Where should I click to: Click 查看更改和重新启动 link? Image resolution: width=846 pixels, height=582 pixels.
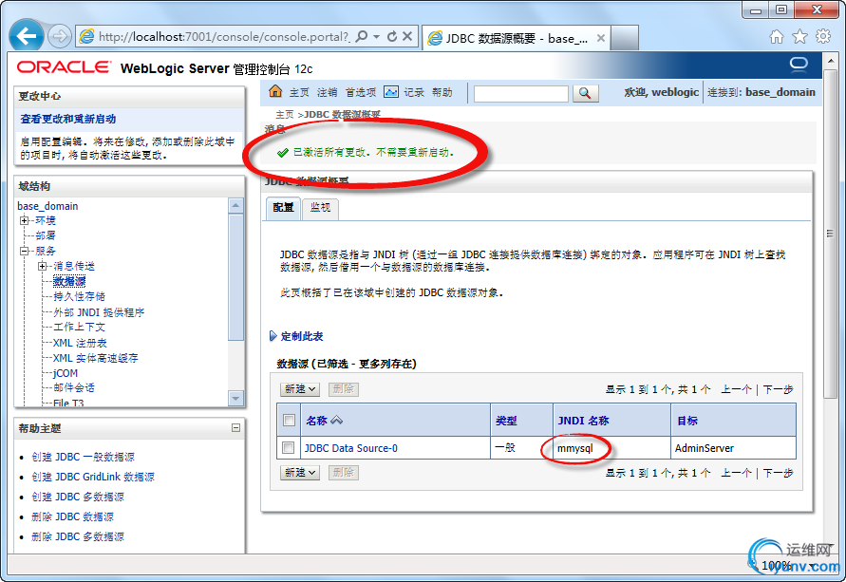click(68, 119)
